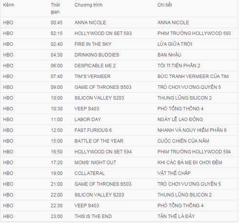239x223 pixels.
Task: Click COLLATERAL at 19:00
Action: tap(89, 173)
